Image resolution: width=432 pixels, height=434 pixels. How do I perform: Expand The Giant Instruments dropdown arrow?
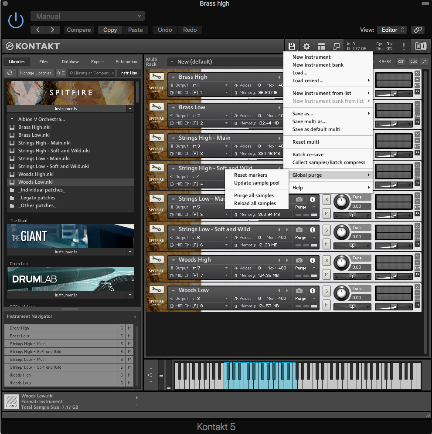coord(130,252)
